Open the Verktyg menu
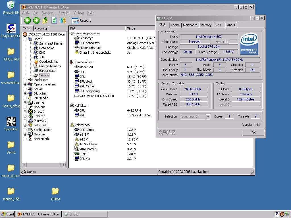Screen dimensions: 291x218 [x=78, y=13]
